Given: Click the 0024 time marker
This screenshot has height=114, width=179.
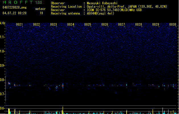Looking at the screenshot, I should click(71, 25).
